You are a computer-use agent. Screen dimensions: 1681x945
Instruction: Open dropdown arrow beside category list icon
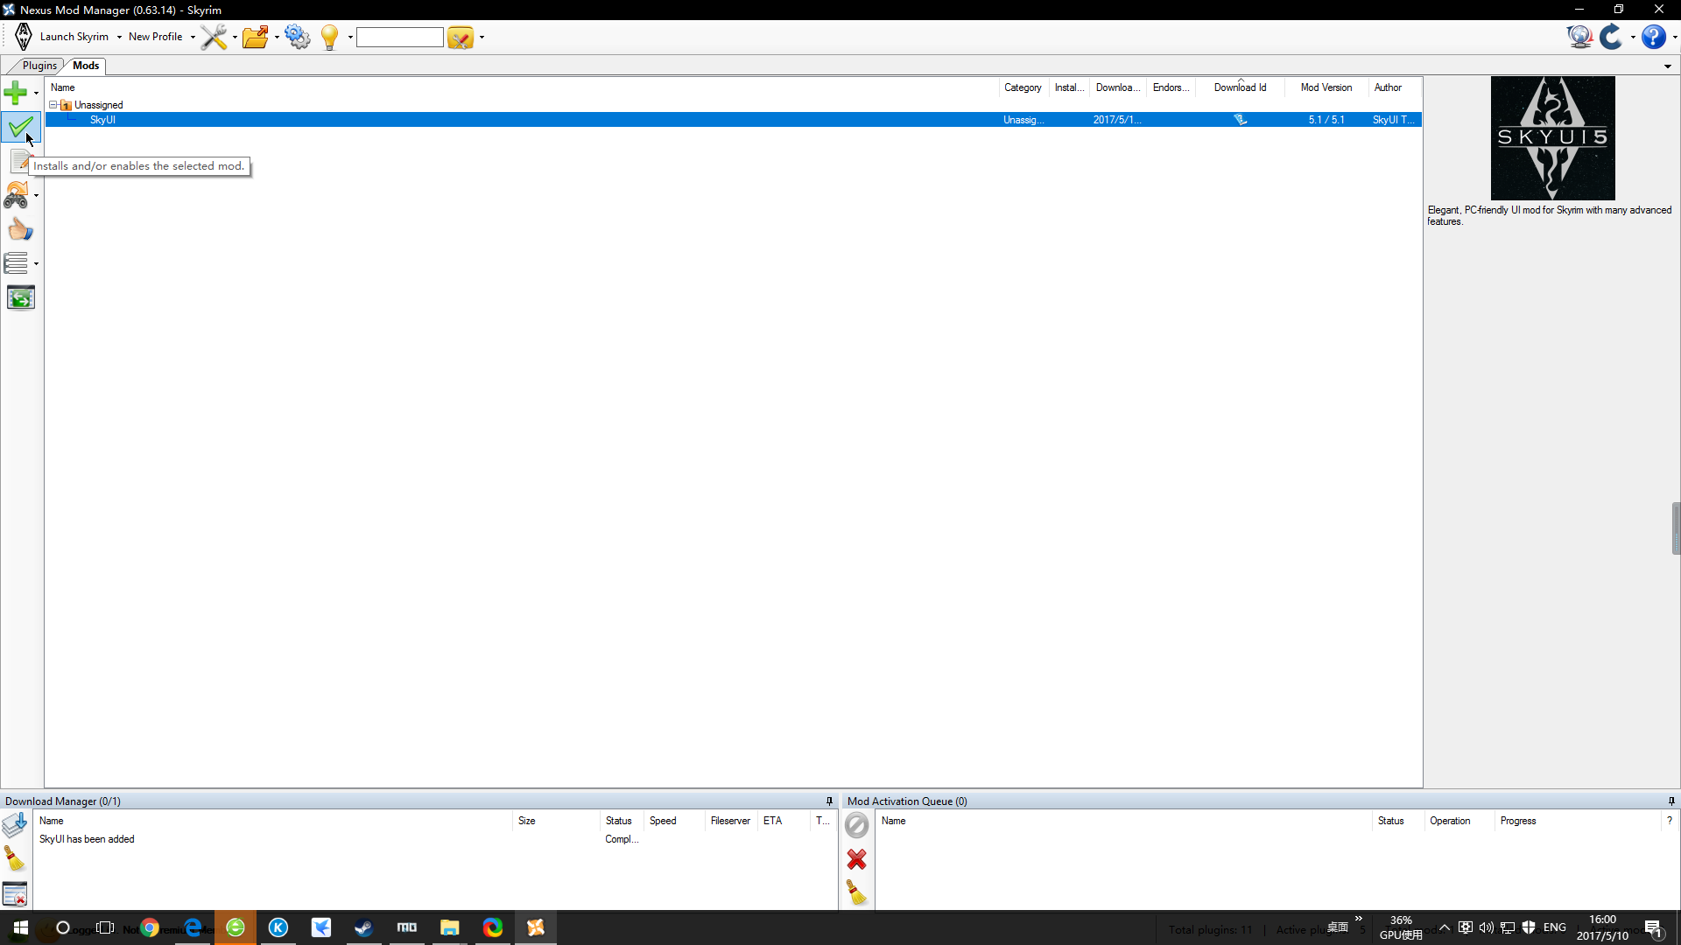coord(36,263)
